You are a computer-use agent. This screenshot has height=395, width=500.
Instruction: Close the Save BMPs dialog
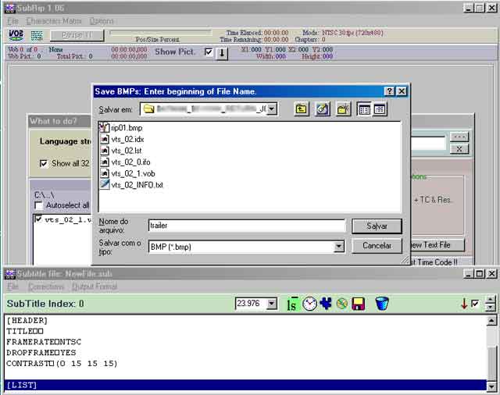coord(402,91)
